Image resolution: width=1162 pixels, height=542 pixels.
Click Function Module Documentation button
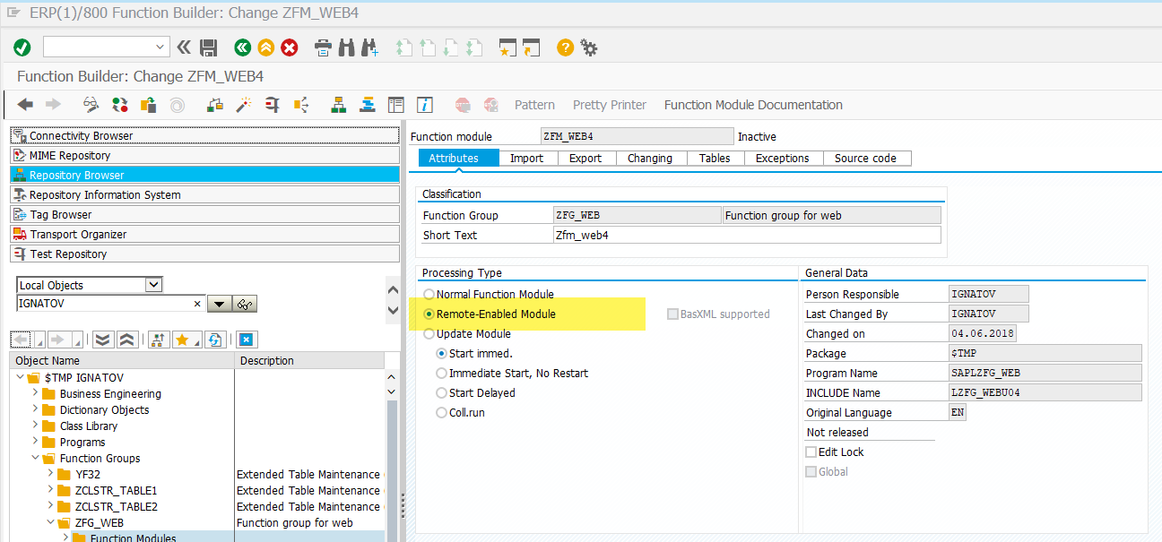click(753, 105)
